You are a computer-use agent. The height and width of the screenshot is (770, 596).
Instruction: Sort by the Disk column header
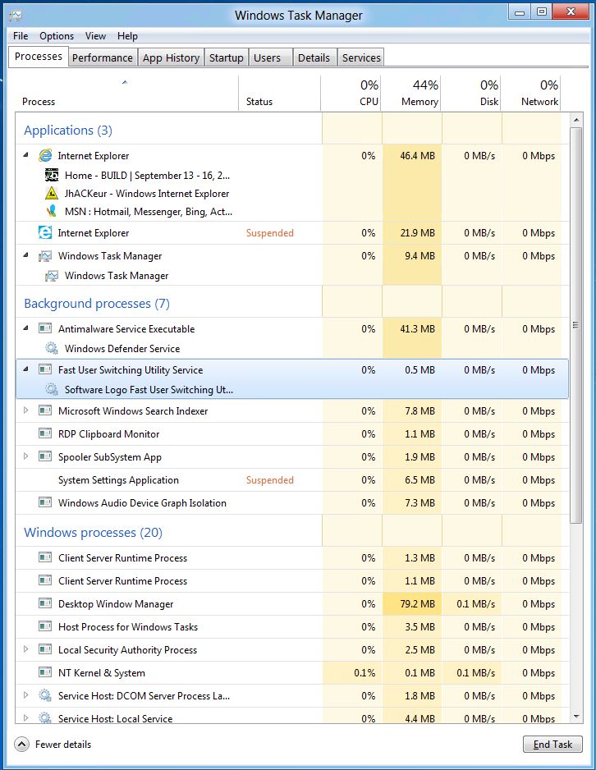471,94
